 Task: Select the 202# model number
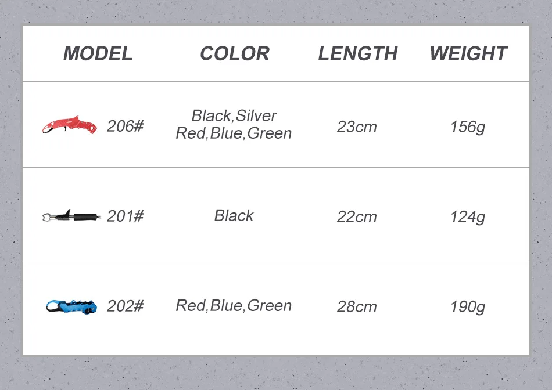click(125, 306)
